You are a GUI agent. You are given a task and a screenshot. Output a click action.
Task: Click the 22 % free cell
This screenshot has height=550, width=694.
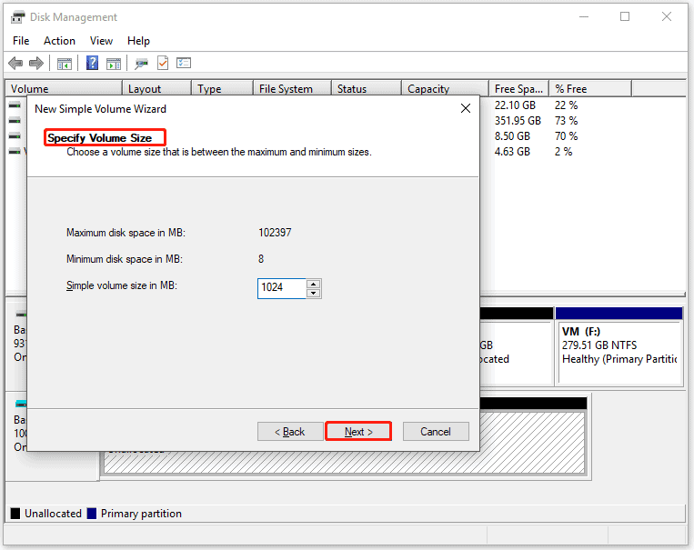tap(567, 105)
